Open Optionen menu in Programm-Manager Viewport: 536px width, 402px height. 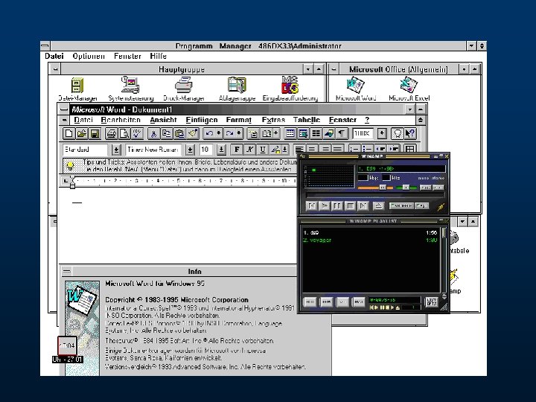point(89,56)
